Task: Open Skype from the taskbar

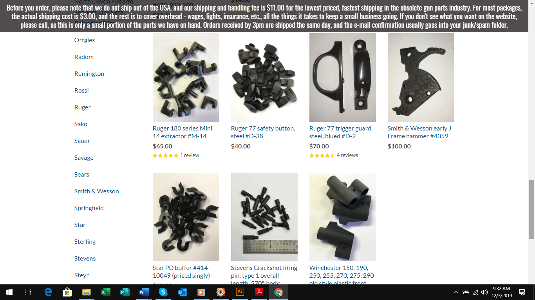Action: (x=163, y=292)
